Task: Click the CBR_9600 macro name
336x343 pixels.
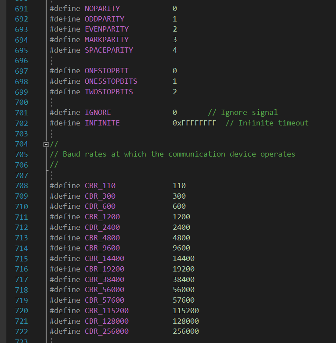Action: pyautogui.click(x=102, y=248)
